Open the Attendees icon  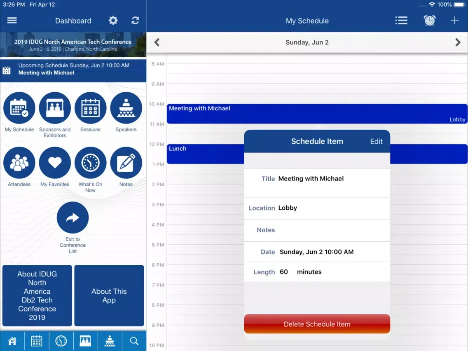click(19, 163)
